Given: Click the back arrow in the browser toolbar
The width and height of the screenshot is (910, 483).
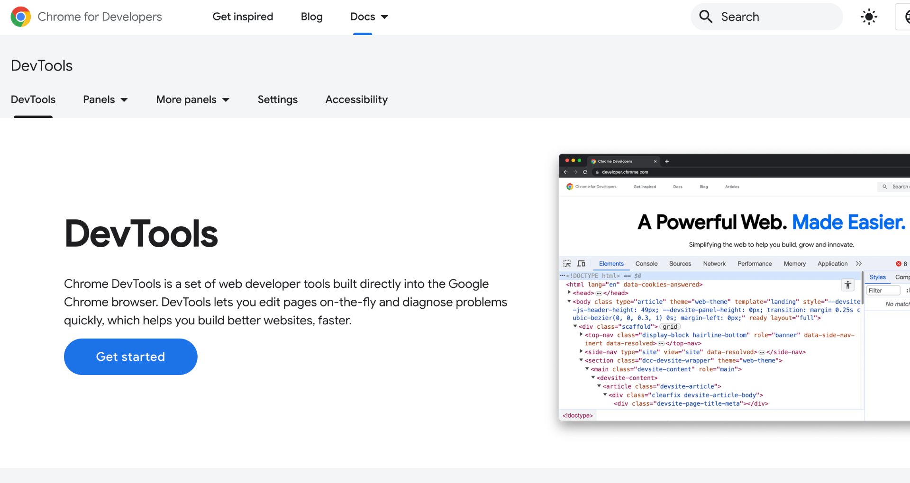Looking at the screenshot, I should 565,172.
